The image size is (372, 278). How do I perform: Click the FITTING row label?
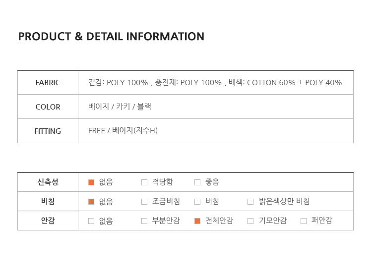[x=48, y=131]
